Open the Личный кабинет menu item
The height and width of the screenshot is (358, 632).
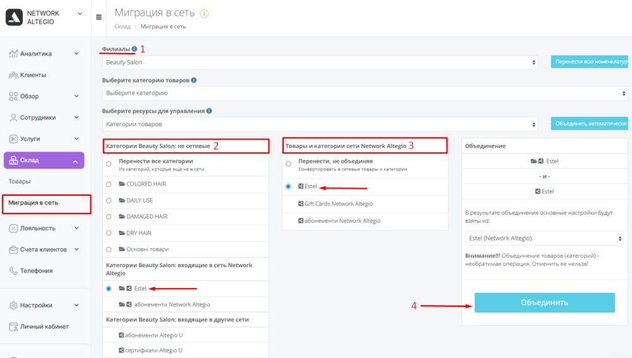[x=44, y=326]
